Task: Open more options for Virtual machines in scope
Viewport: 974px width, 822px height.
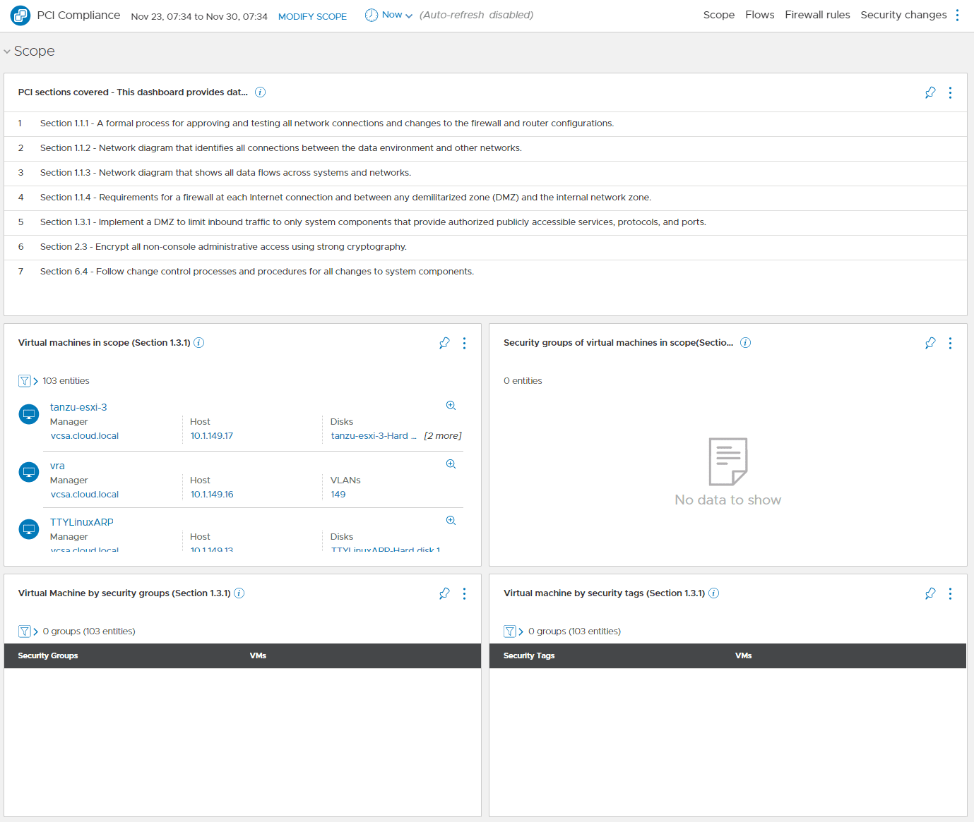Action: 464,343
